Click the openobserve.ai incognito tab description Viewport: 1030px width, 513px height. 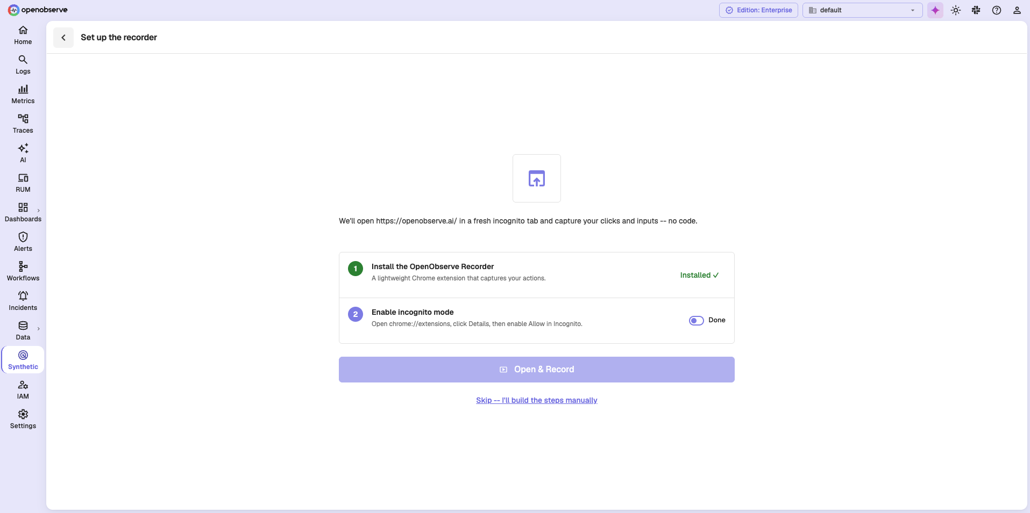pyautogui.click(x=518, y=221)
